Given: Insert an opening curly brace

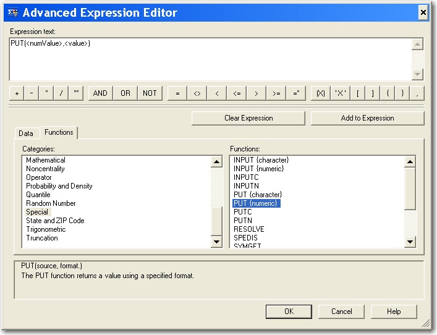Looking at the screenshot, I should [x=388, y=93].
